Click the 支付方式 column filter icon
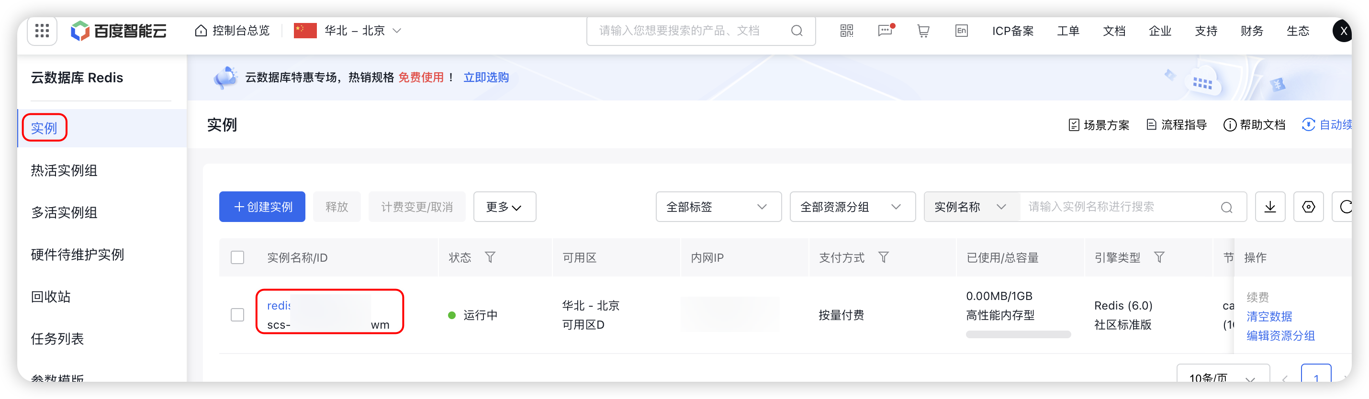The height and width of the screenshot is (399, 1369). pos(883,258)
